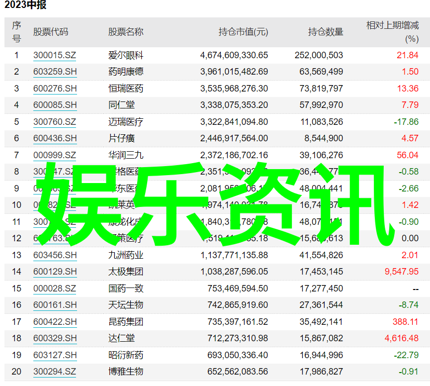Click the market value 3,535,968,276.30
Screen dimensions: 430x386
(x=234, y=89)
